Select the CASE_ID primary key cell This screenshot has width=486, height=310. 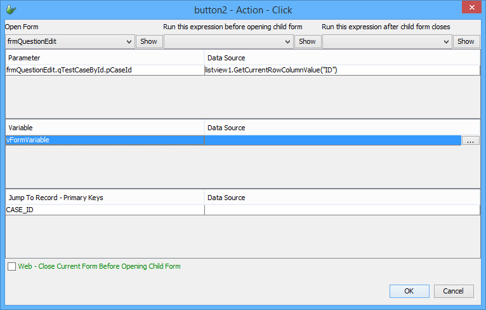pos(105,210)
